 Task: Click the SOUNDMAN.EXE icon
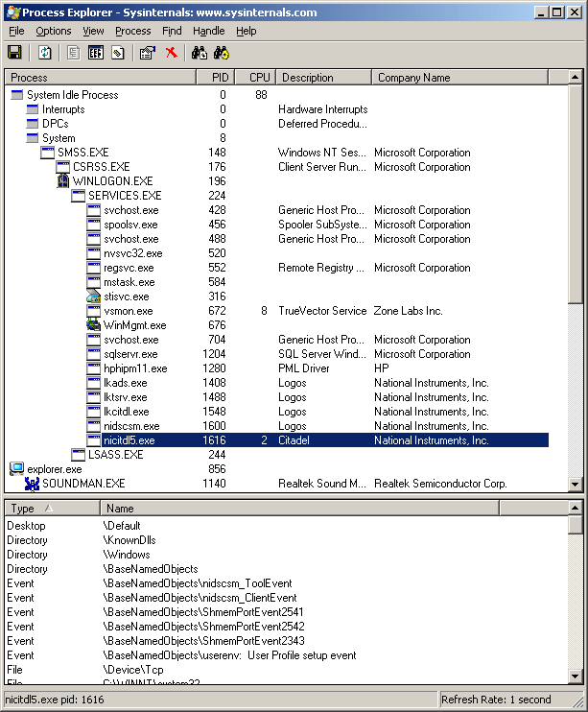pos(32,484)
